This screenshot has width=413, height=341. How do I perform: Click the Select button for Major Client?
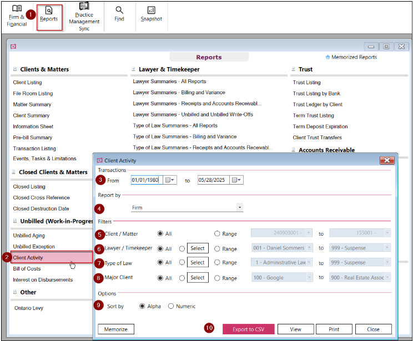point(198,278)
